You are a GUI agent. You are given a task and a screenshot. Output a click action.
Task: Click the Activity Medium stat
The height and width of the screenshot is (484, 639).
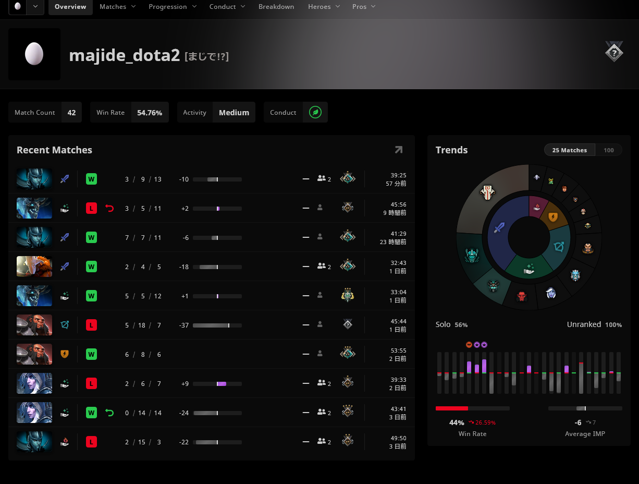pyautogui.click(x=216, y=112)
